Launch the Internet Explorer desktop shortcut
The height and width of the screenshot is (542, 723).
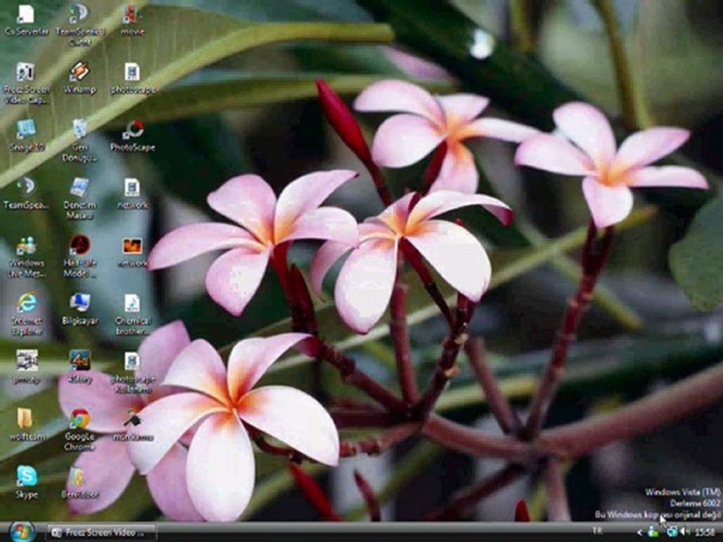26,313
